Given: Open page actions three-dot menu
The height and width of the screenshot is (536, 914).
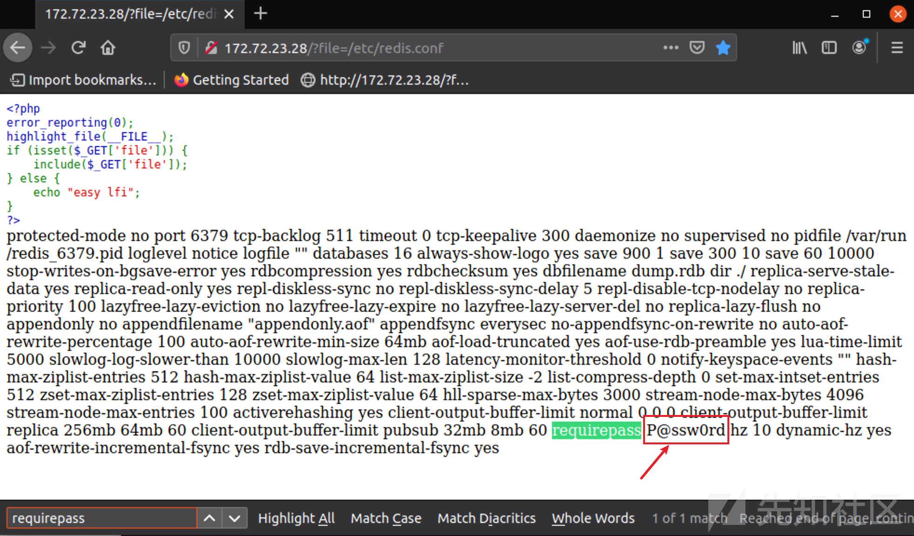Looking at the screenshot, I should 671,47.
